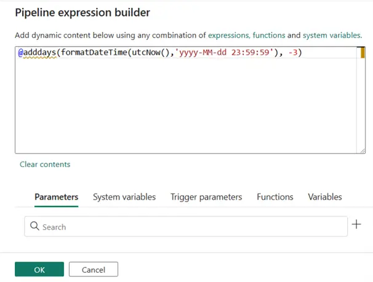Switch to the Parameters tab
Viewport: 373px width, 282px height.
(56, 197)
